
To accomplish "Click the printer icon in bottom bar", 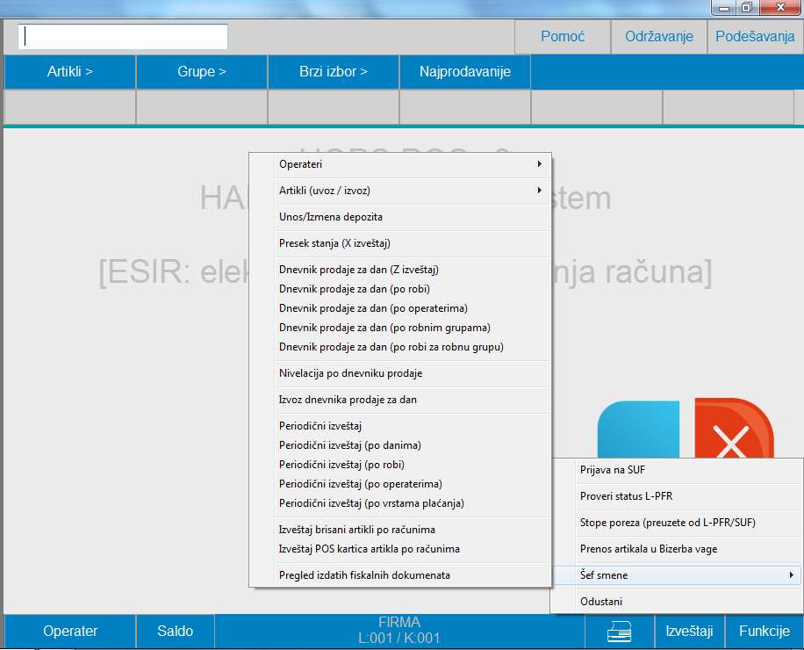I will tap(620, 632).
